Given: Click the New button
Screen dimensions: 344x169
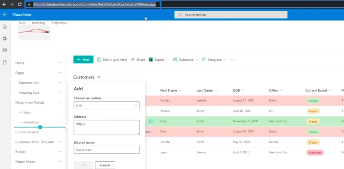Looking at the screenshot, I should (x=83, y=59).
